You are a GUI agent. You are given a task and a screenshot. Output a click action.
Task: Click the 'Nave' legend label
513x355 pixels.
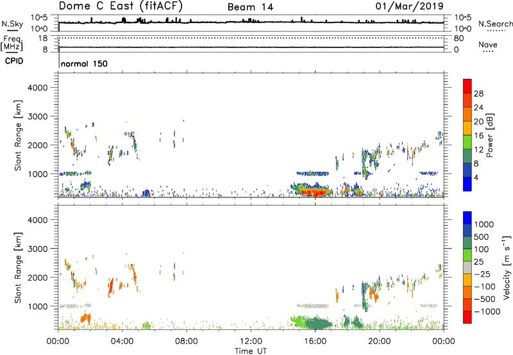click(x=488, y=44)
